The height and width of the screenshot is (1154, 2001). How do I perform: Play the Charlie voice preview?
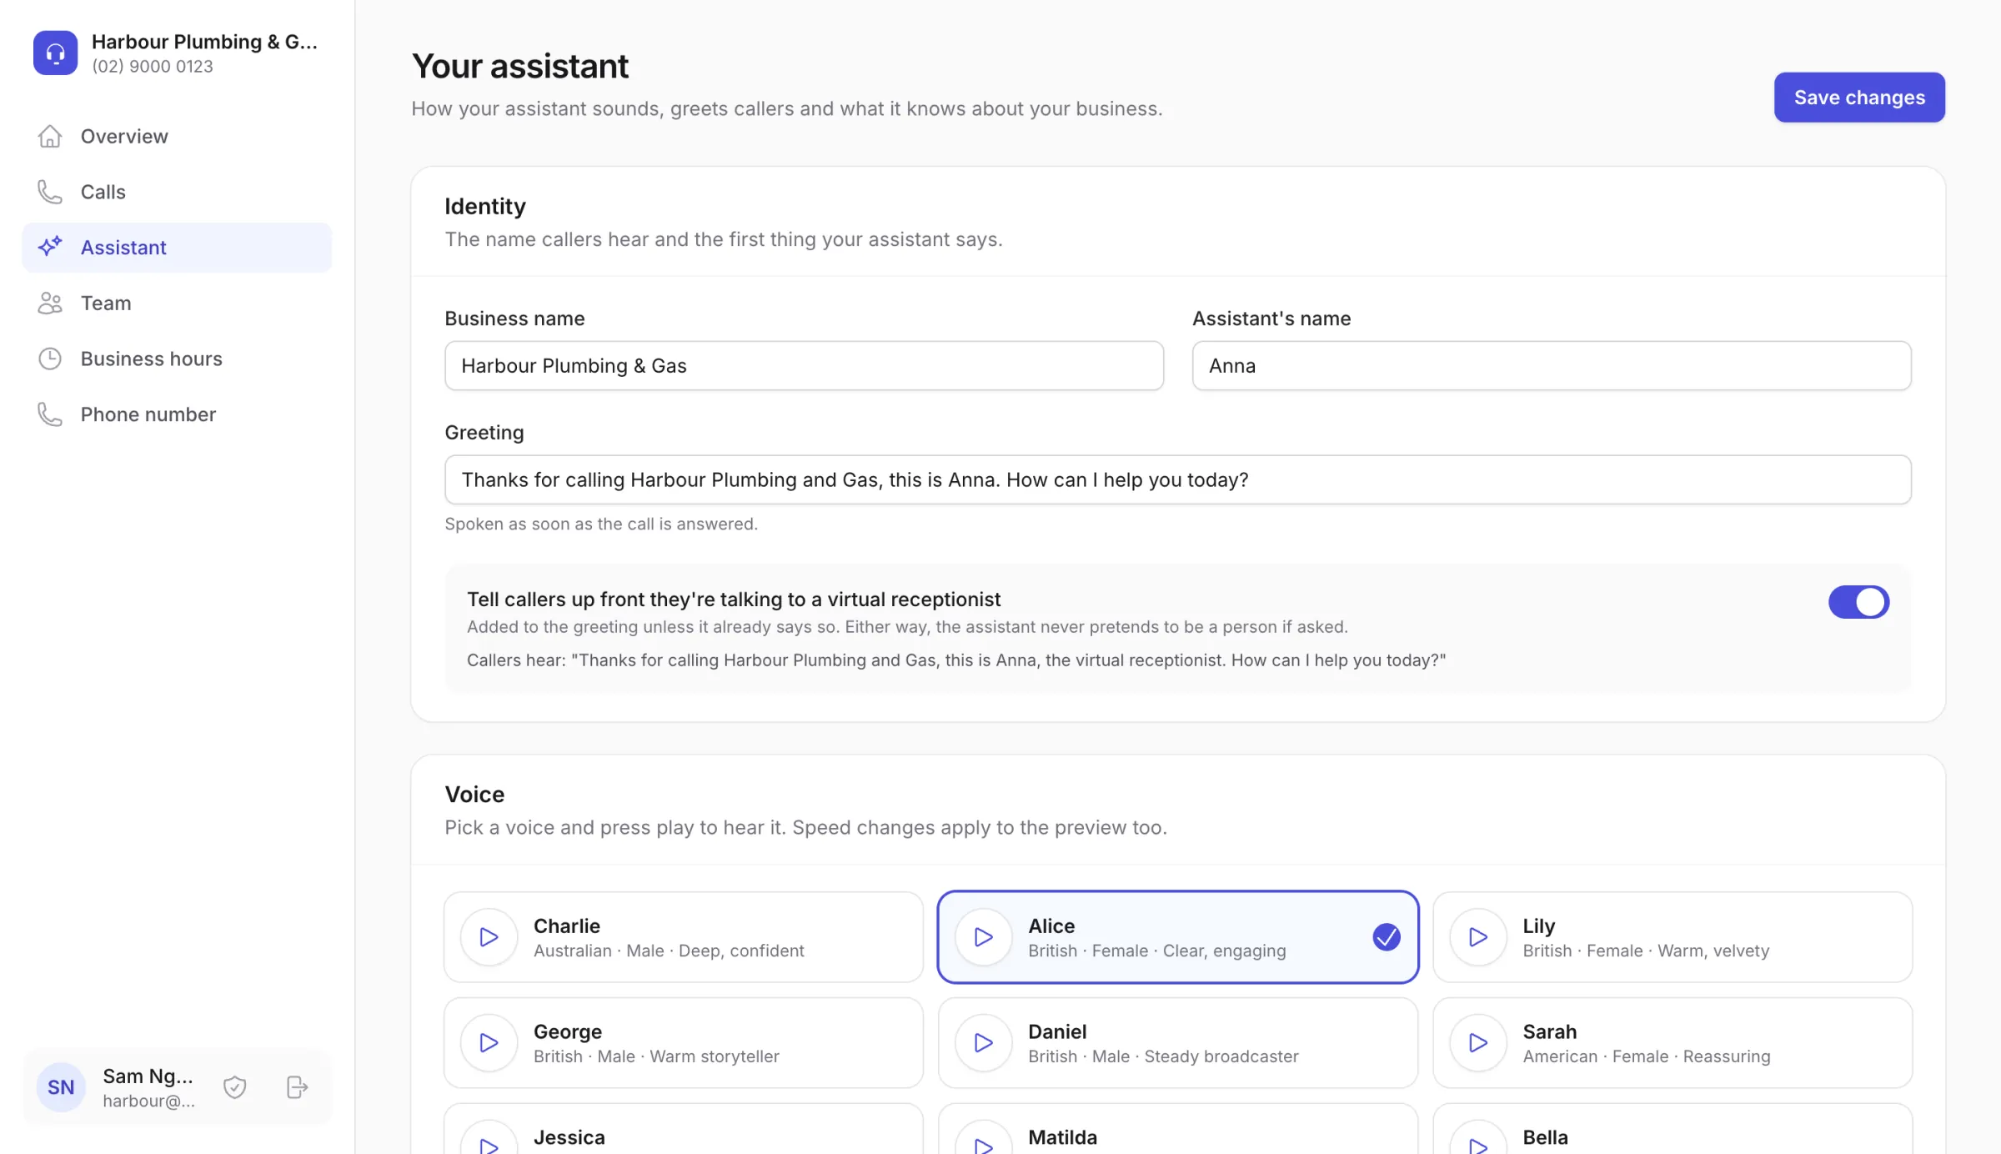point(489,937)
